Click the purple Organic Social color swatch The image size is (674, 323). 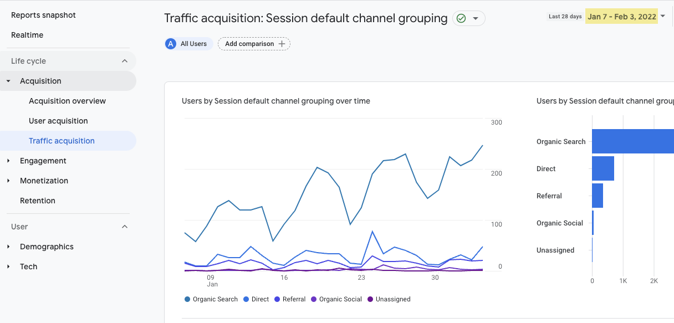click(x=314, y=299)
